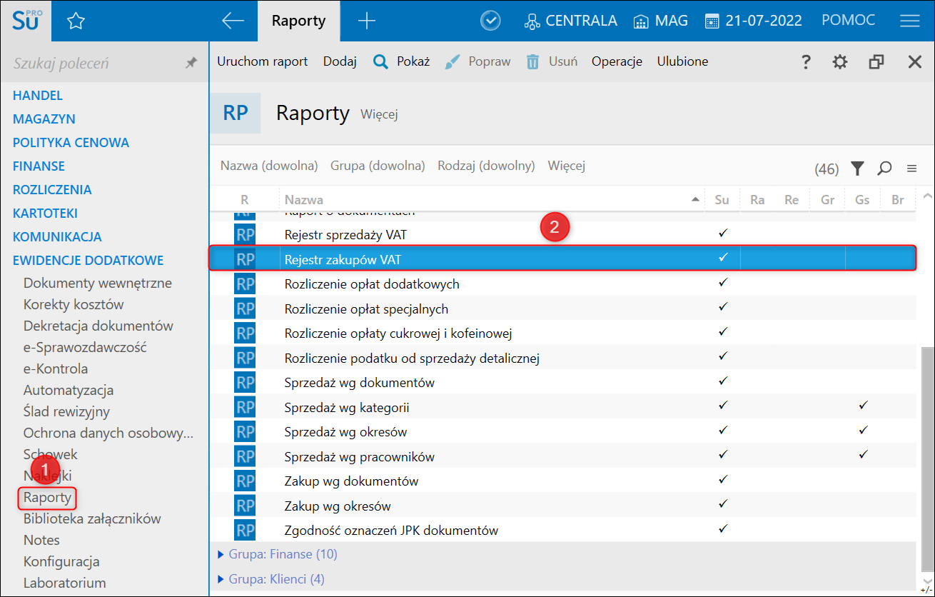Click Uruchom raport button
This screenshot has height=597, width=935.
click(x=262, y=61)
